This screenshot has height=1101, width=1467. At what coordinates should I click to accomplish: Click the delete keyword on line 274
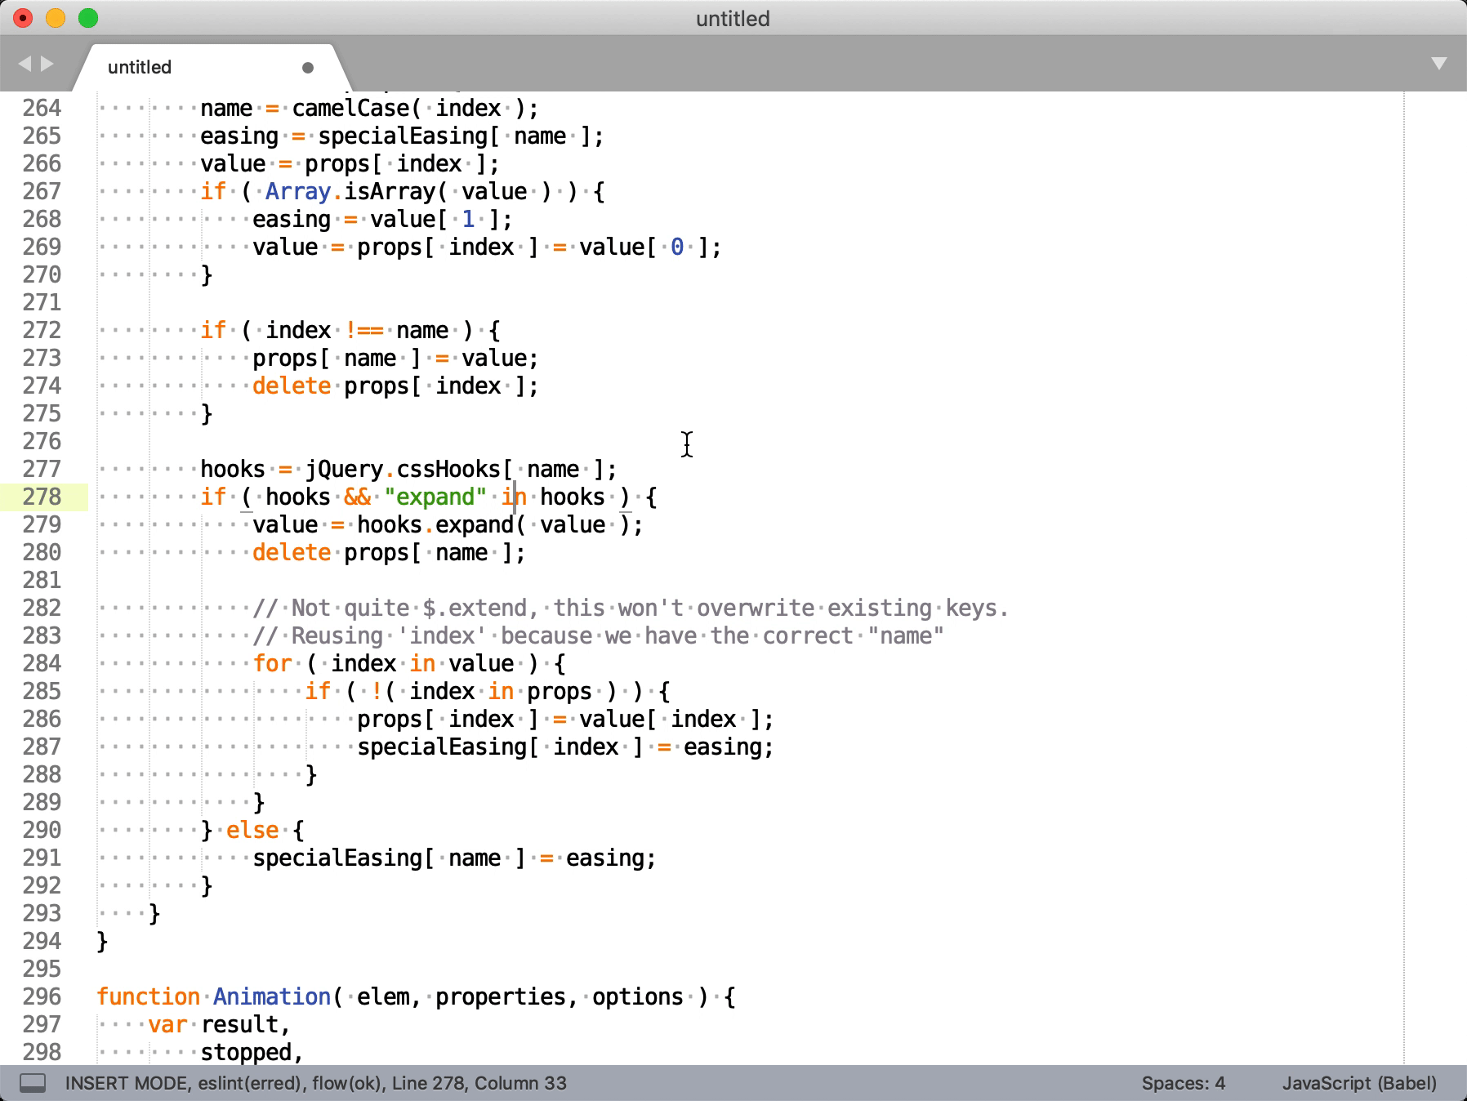tap(292, 386)
